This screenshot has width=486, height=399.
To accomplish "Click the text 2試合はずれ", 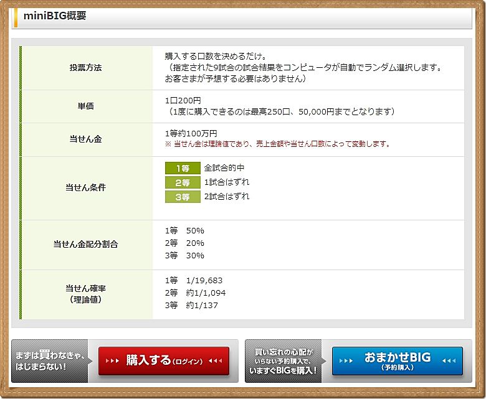I will (227, 196).
